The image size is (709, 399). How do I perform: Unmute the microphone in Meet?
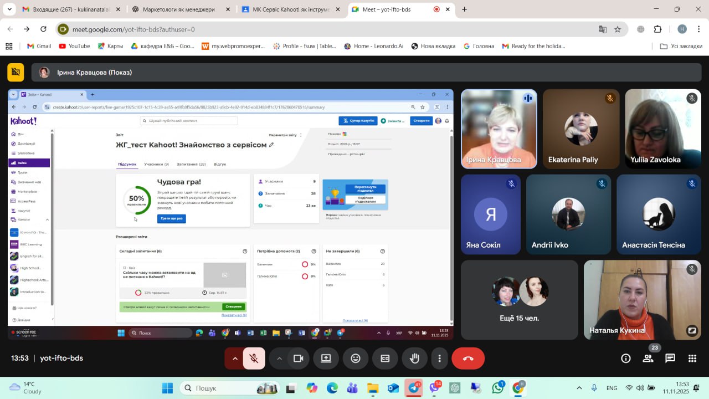tap(254, 359)
